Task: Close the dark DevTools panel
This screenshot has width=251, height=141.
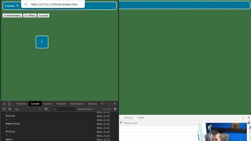Action: click(115, 103)
